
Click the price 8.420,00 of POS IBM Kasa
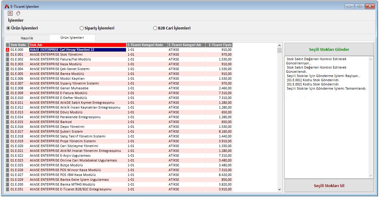click(225, 175)
